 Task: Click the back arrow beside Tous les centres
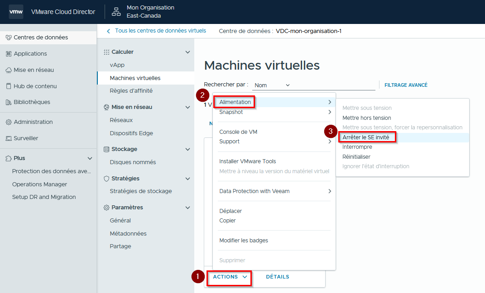click(108, 31)
